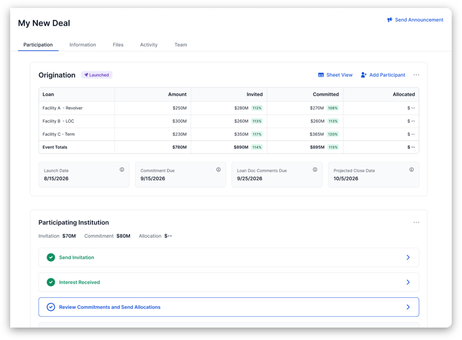Screen dimensions: 462x340
Task: Click the 10/5/2026 projected close date
Action: 346,178
